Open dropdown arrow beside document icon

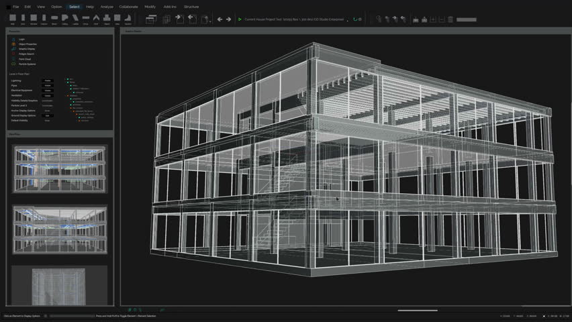coord(211,22)
